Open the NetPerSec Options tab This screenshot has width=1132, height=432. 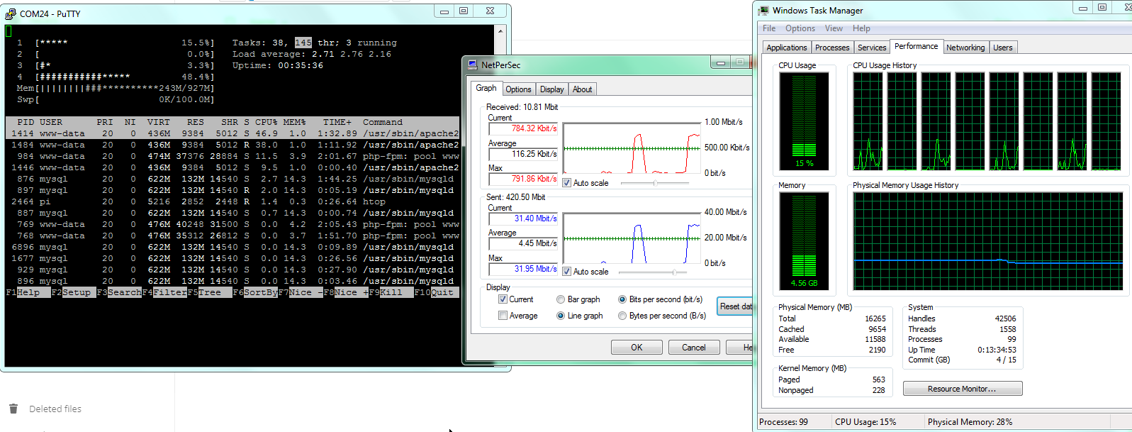pos(518,89)
